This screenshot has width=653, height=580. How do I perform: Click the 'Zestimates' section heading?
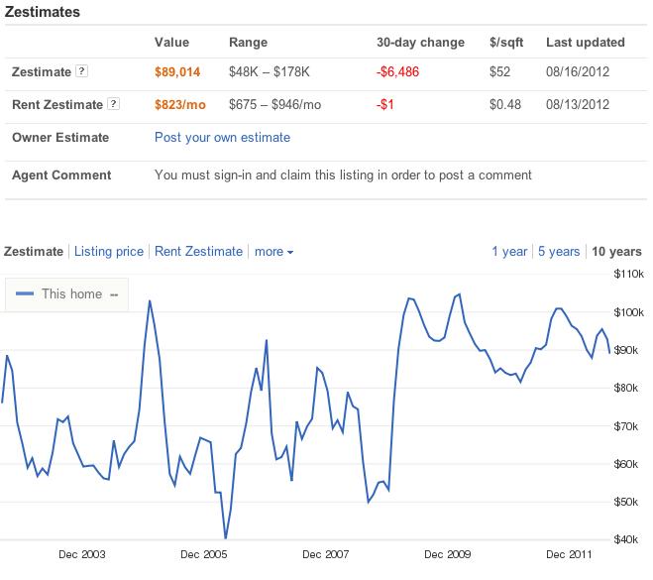click(43, 12)
